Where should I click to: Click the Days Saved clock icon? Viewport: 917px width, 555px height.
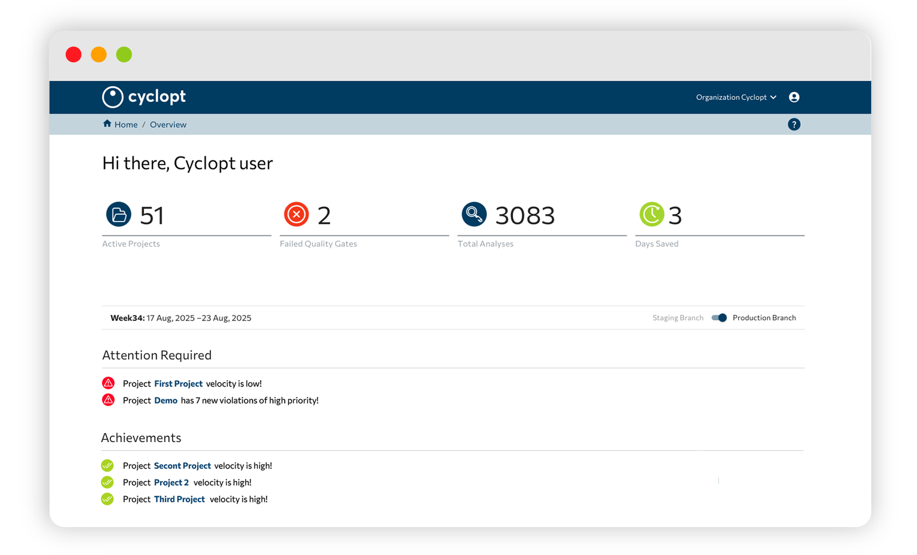[x=652, y=214]
